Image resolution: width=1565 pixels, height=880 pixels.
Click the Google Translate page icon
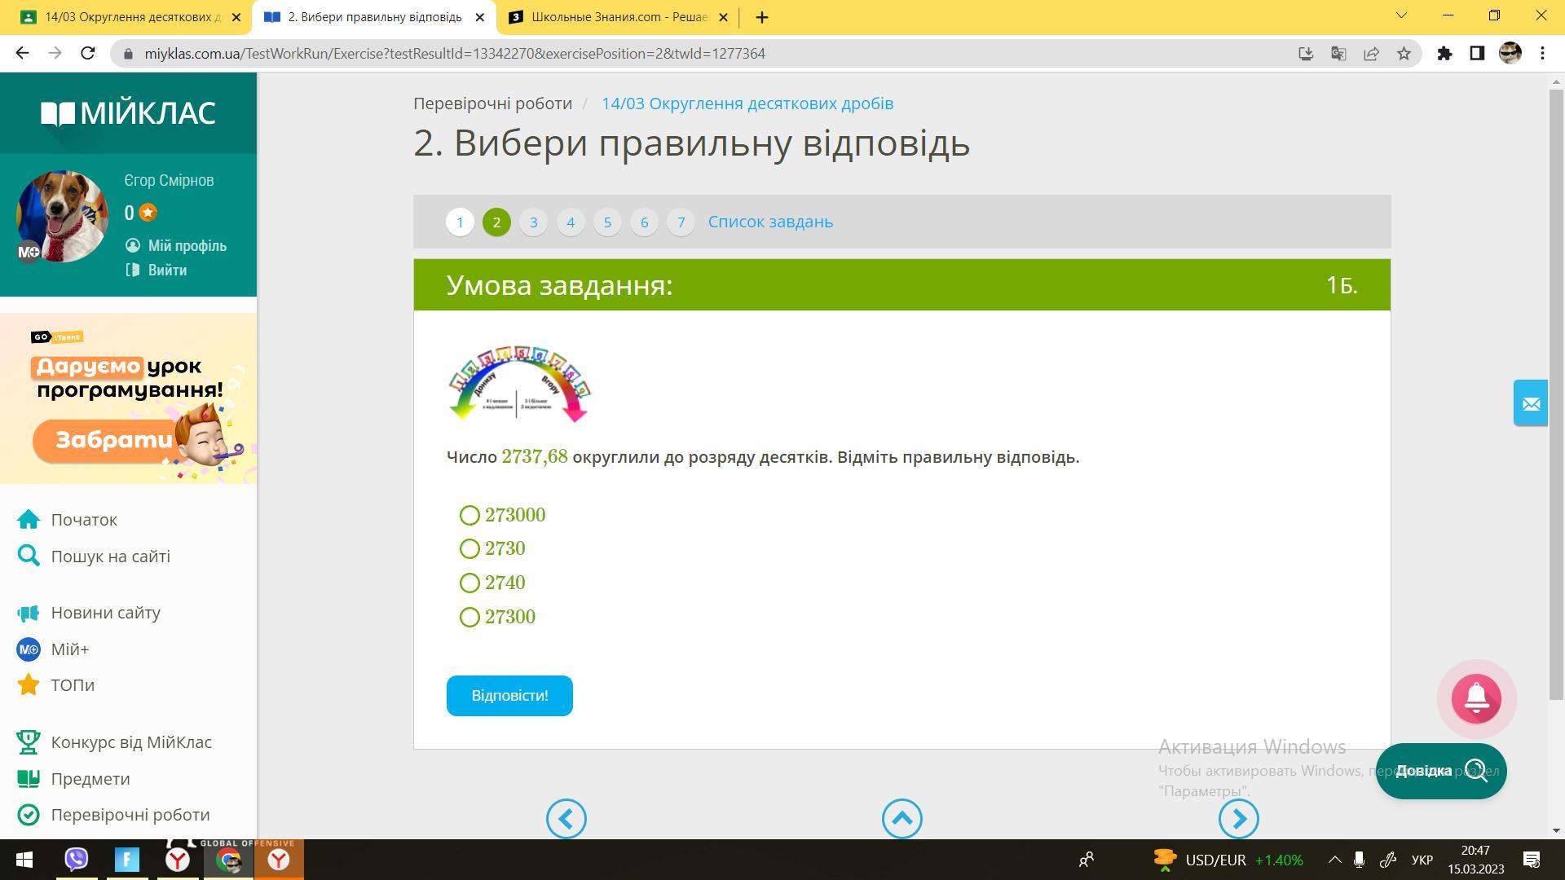pyautogui.click(x=1338, y=54)
